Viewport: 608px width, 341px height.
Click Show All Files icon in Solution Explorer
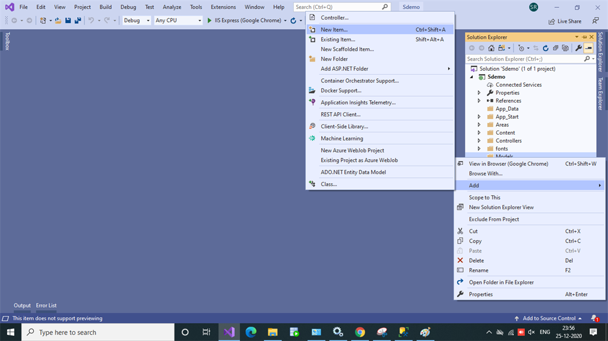565,48
